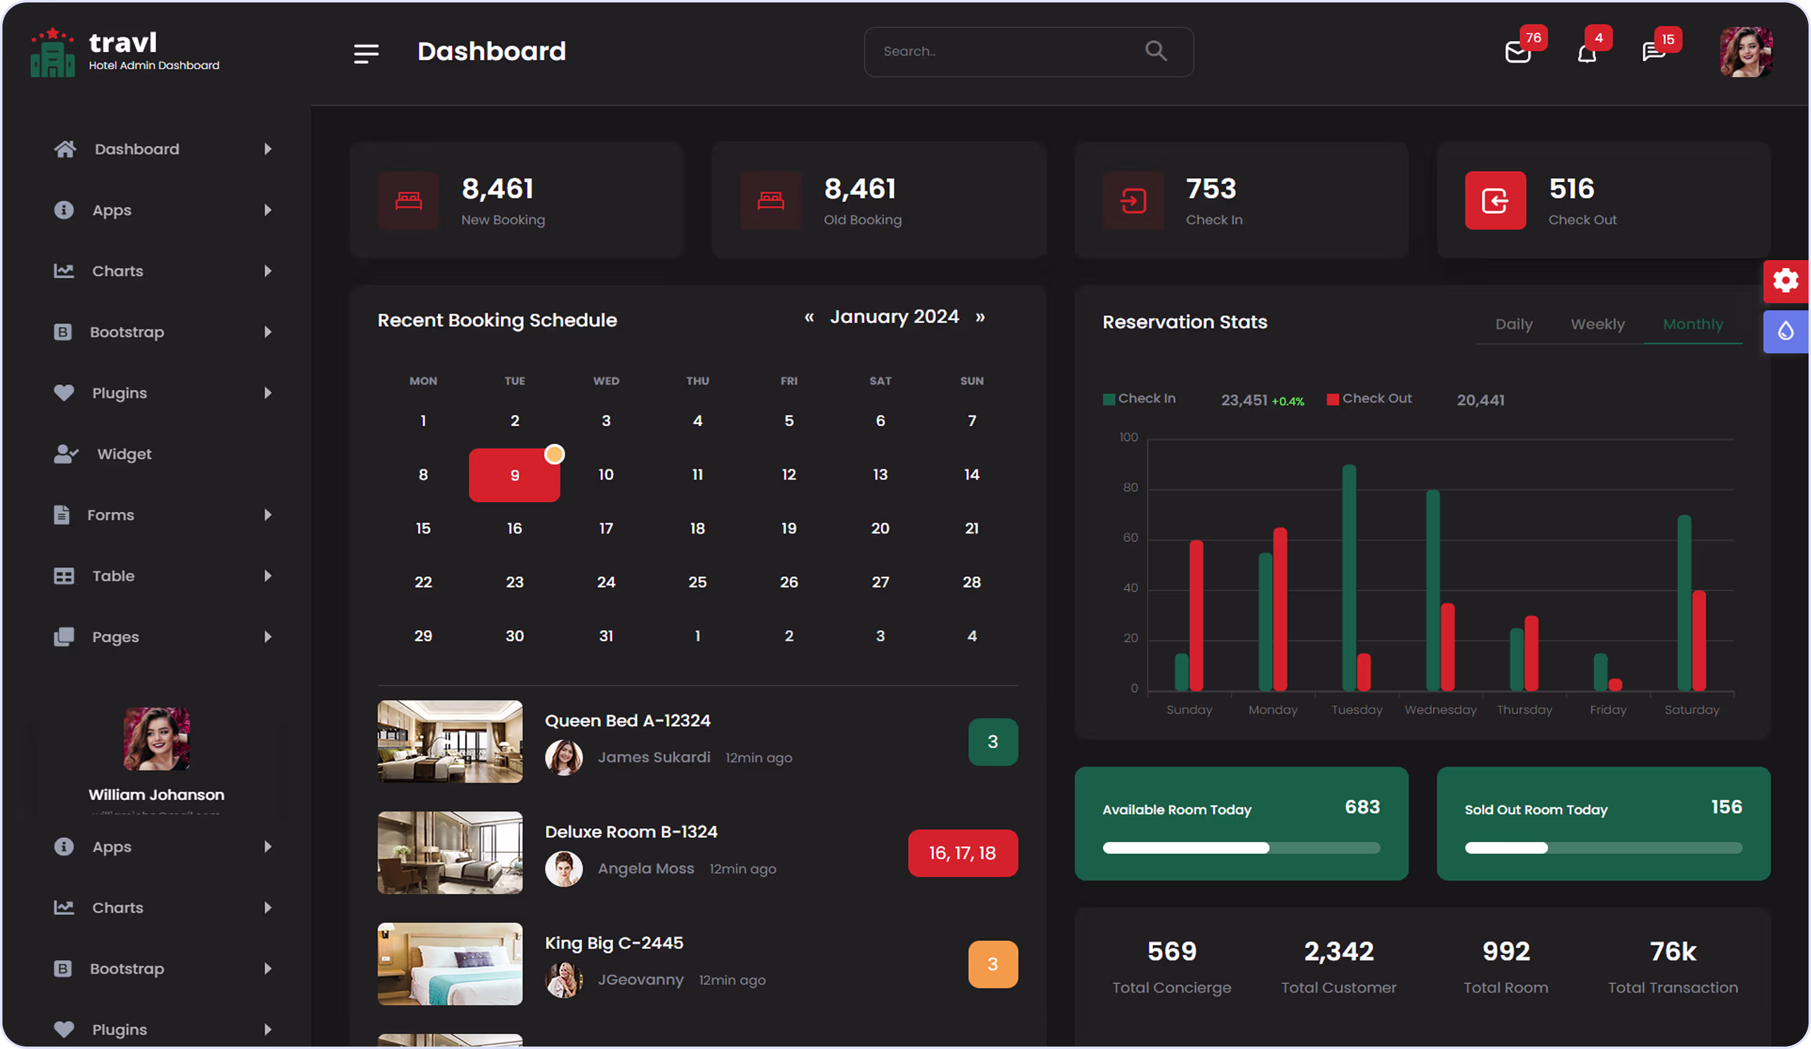Focus the Search input field
The image size is (1811, 1049).
coord(1028,52)
